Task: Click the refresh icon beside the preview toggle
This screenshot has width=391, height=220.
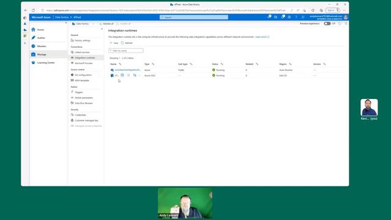Action: pos(340,23)
